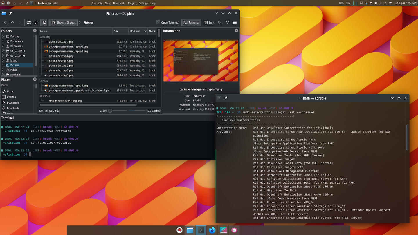Click the Dolphin up-directory arrow
Viewport: 418px width, 235px height.
pos(12,22)
